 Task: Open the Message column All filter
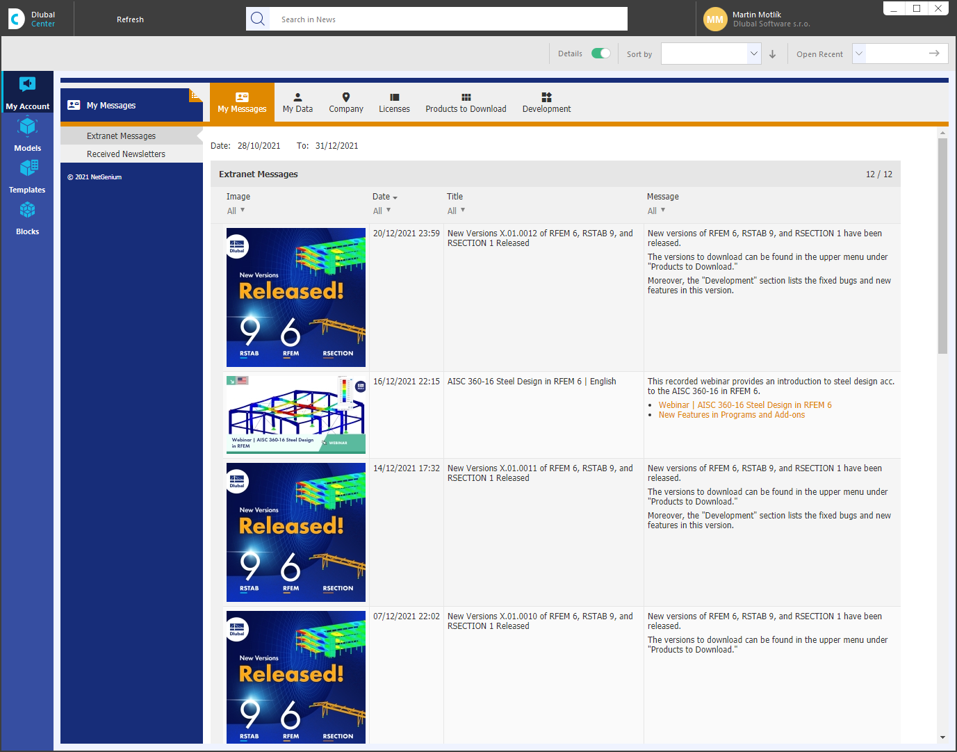click(x=657, y=211)
